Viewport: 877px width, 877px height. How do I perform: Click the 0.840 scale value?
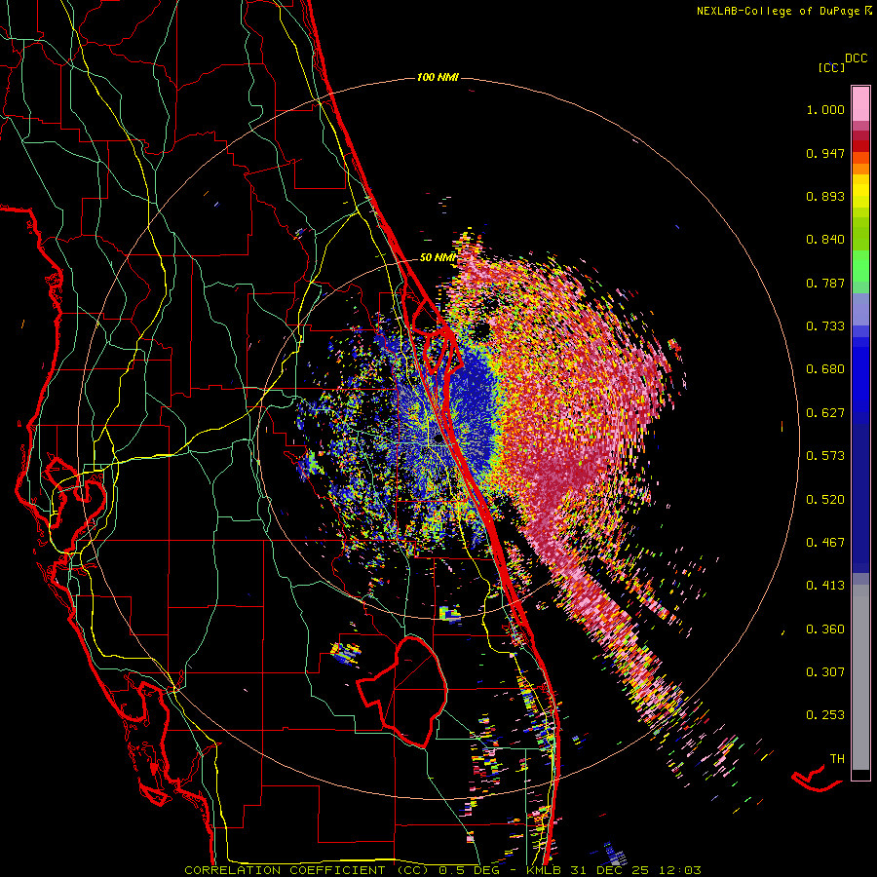click(x=825, y=240)
